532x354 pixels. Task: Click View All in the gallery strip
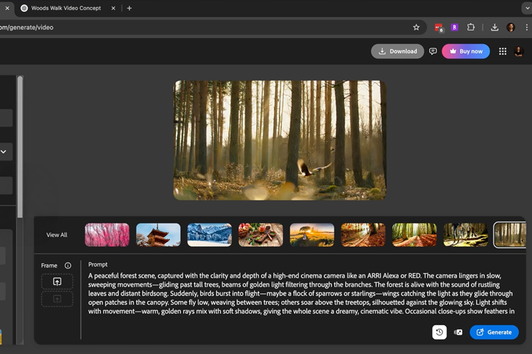[57, 235]
